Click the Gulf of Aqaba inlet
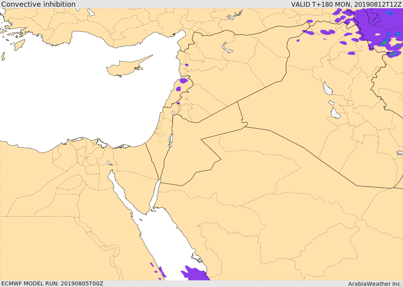Screen dimensions: 403x287 coord(155,194)
